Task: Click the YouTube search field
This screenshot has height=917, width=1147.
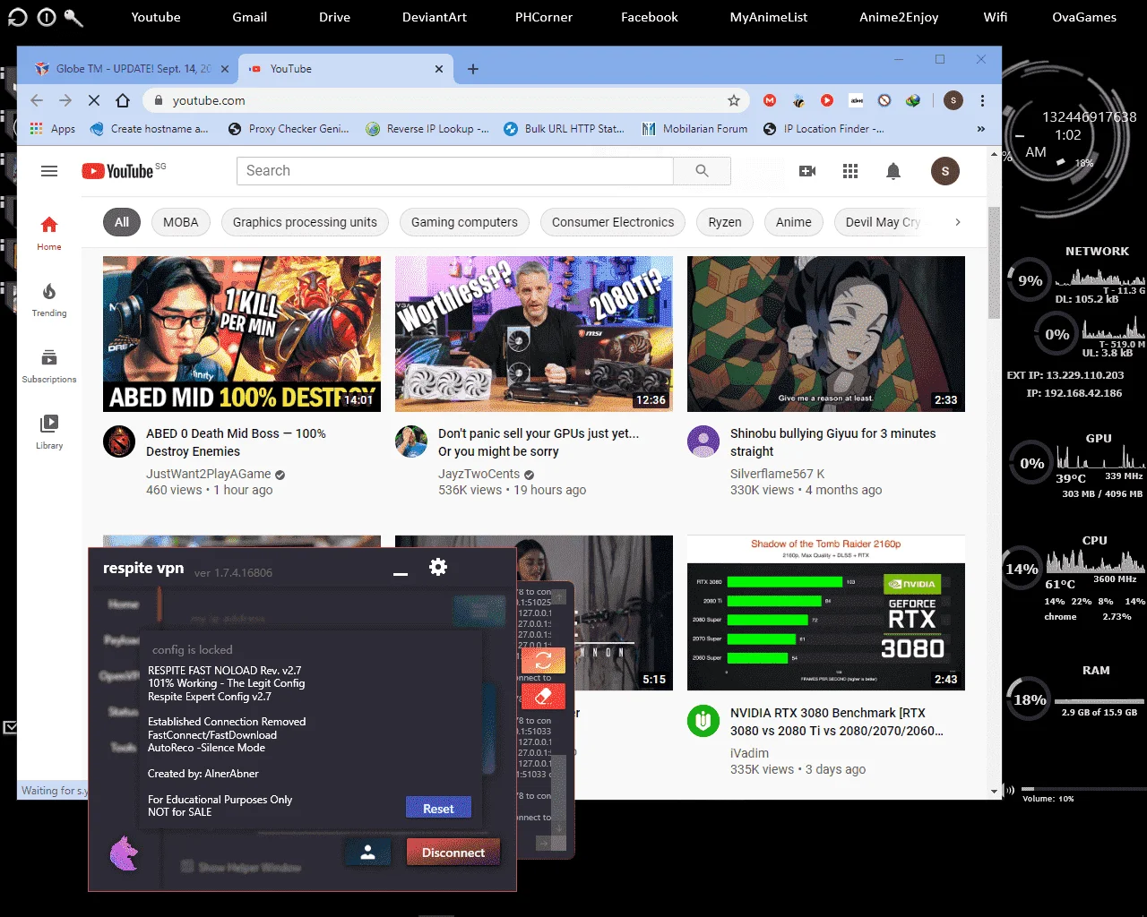Action: tap(455, 171)
